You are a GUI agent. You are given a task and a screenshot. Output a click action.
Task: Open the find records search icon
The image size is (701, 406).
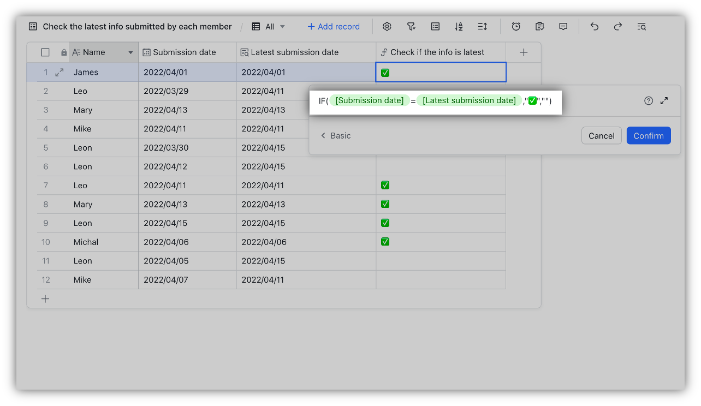pyautogui.click(x=641, y=27)
